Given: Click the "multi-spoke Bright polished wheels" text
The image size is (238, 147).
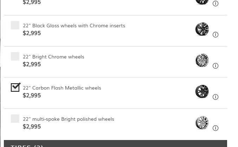Looking at the screenshot, I should point(68,119).
